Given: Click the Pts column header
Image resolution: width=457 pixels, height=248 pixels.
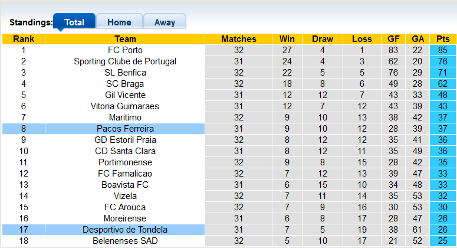Looking at the screenshot, I should 442,39.
